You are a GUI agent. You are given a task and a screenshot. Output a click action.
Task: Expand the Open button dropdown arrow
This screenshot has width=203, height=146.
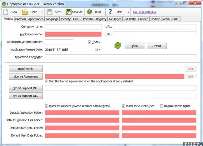point(43,12)
